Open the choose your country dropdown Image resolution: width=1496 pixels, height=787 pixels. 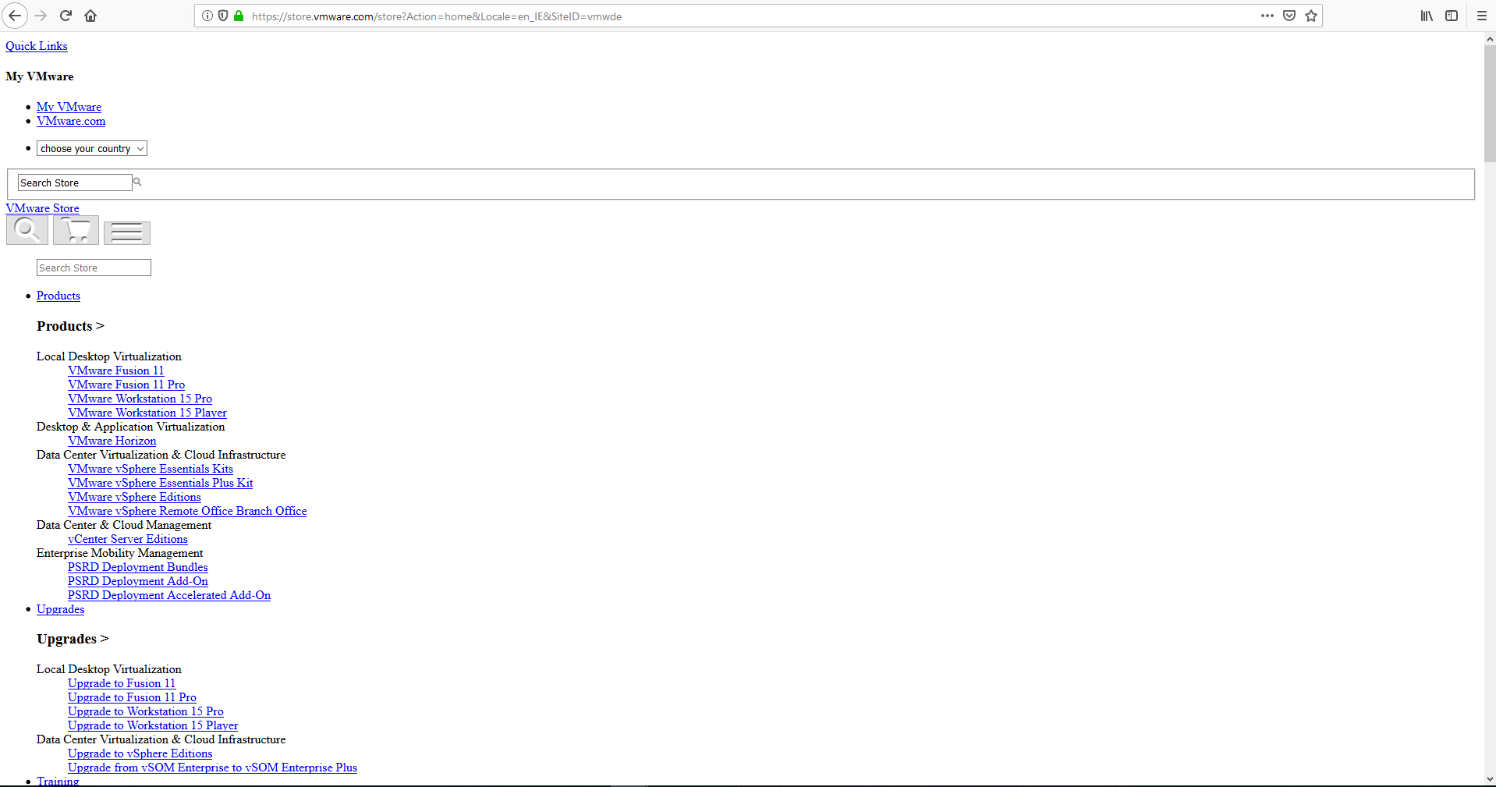(91, 147)
